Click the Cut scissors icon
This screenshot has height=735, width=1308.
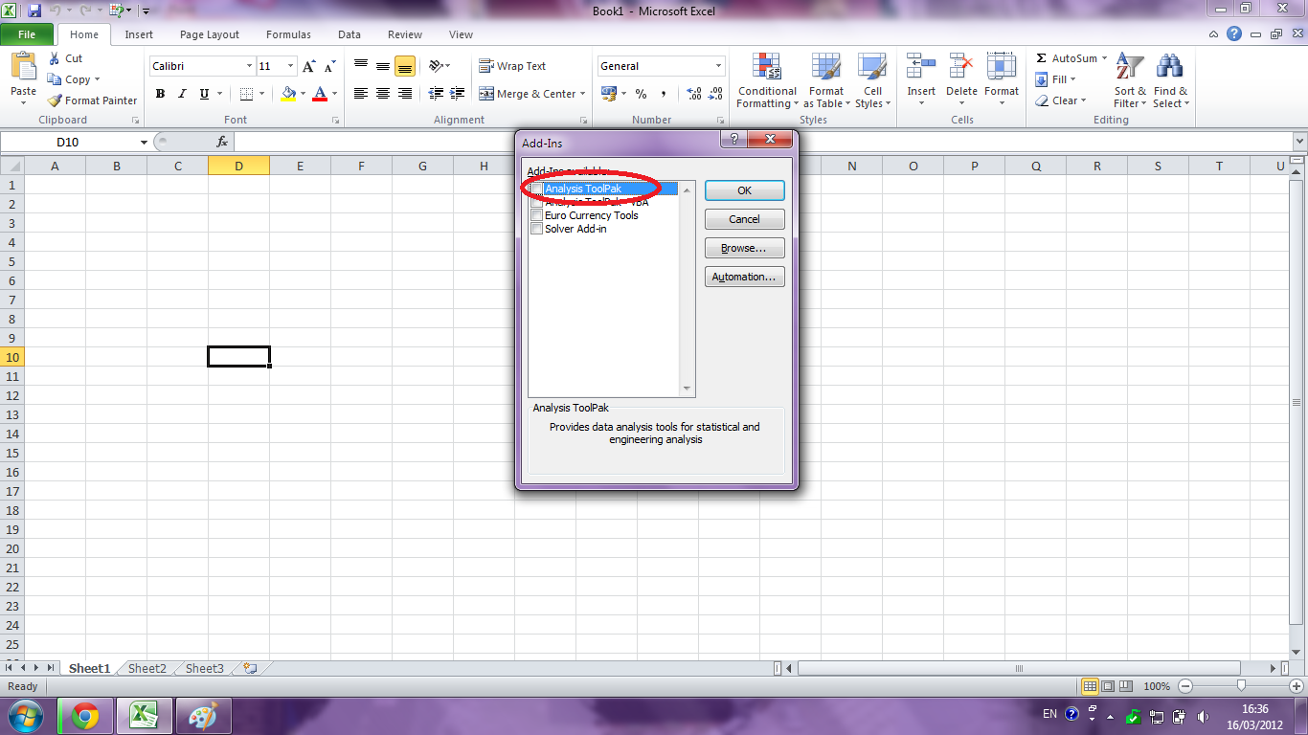coord(54,58)
